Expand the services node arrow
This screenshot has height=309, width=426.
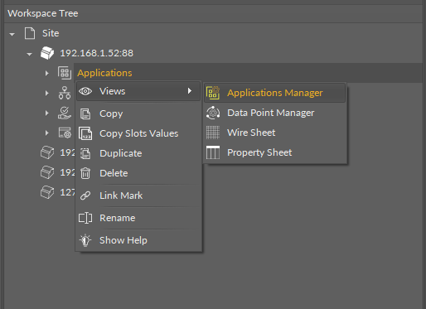[47, 113]
